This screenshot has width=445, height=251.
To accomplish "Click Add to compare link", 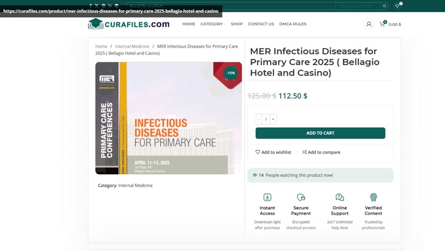I will [x=321, y=152].
